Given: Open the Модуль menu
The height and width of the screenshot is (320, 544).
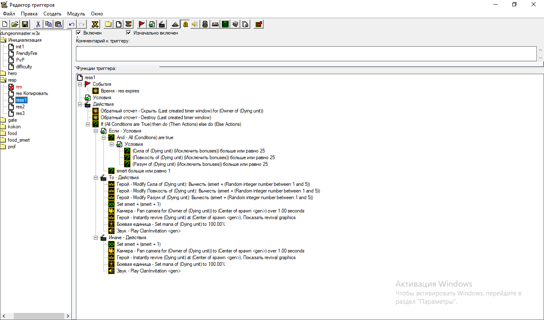Looking at the screenshot, I should point(76,14).
